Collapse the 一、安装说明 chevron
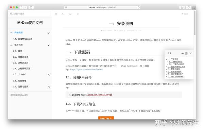Viewport: 204px width, 131px height. pos(49,33)
